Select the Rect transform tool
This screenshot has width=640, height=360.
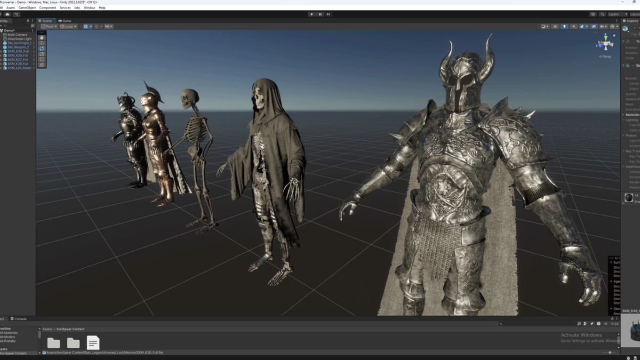(x=42, y=59)
